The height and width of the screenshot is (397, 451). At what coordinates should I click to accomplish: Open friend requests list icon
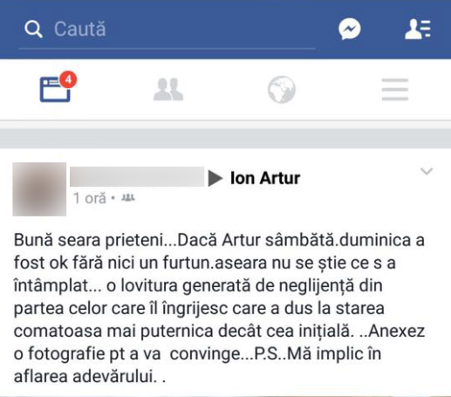[x=418, y=29]
